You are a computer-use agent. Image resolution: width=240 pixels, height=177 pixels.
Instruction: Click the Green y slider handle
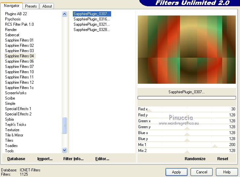coord(187,129)
